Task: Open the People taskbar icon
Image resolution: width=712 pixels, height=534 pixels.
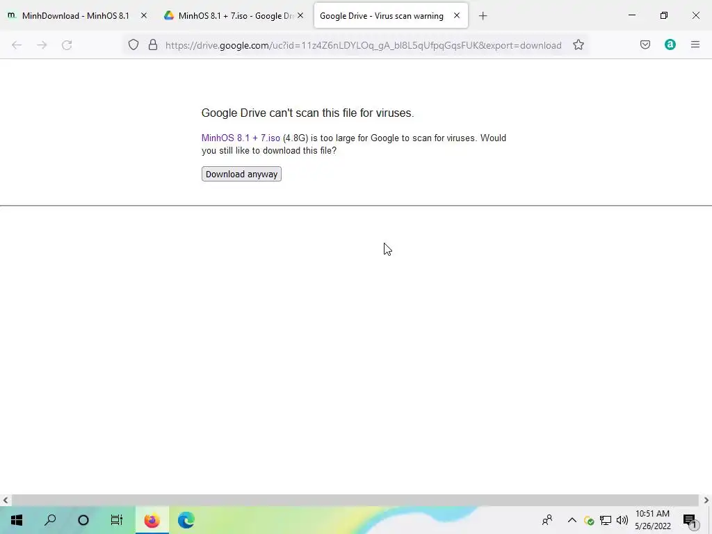Action: [548, 520]
